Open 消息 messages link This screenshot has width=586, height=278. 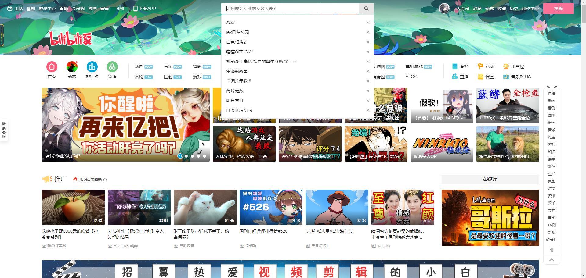(477, 9)
